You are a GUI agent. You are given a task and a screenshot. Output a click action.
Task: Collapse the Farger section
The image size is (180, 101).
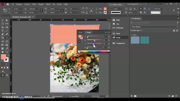(x=131, y=35)
